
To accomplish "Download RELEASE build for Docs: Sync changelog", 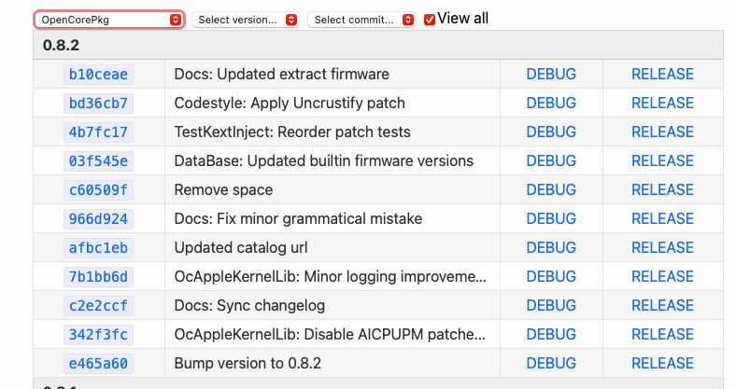I will pos(662,306).
